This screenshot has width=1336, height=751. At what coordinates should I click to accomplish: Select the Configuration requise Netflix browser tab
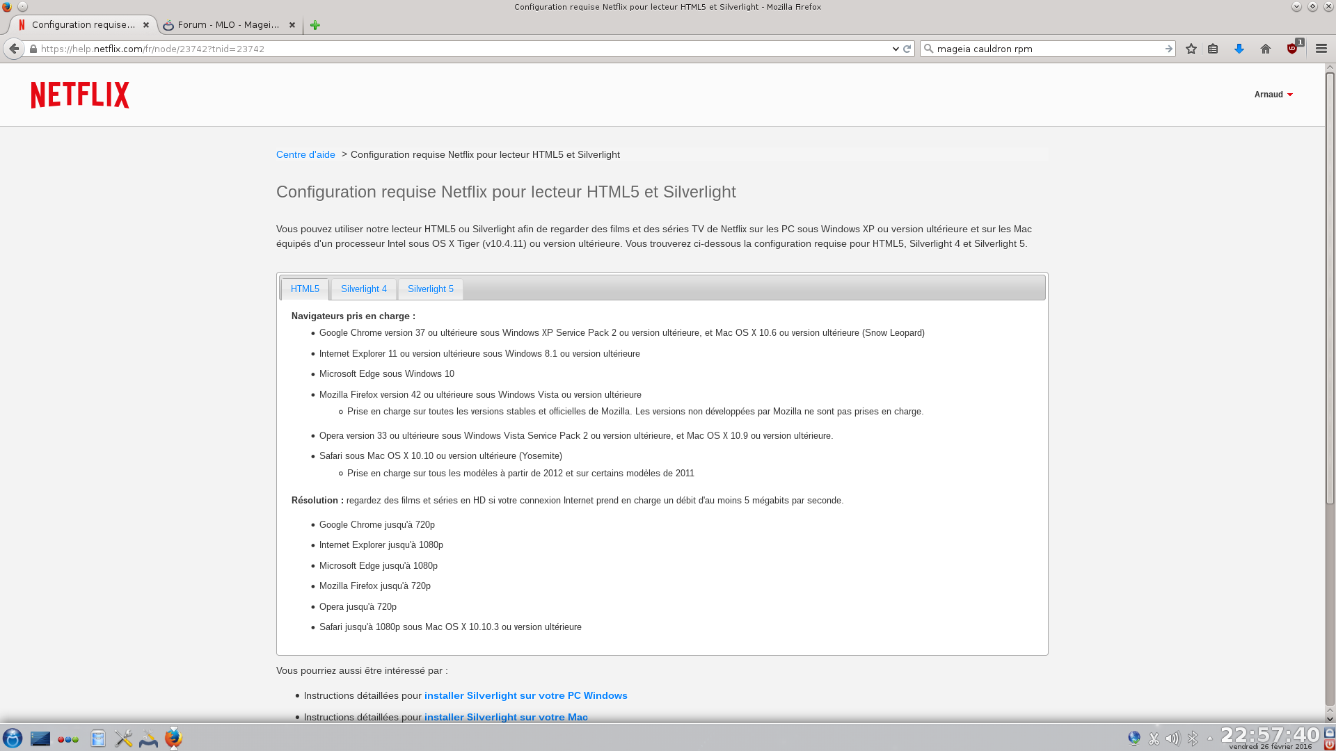point(83,25)
